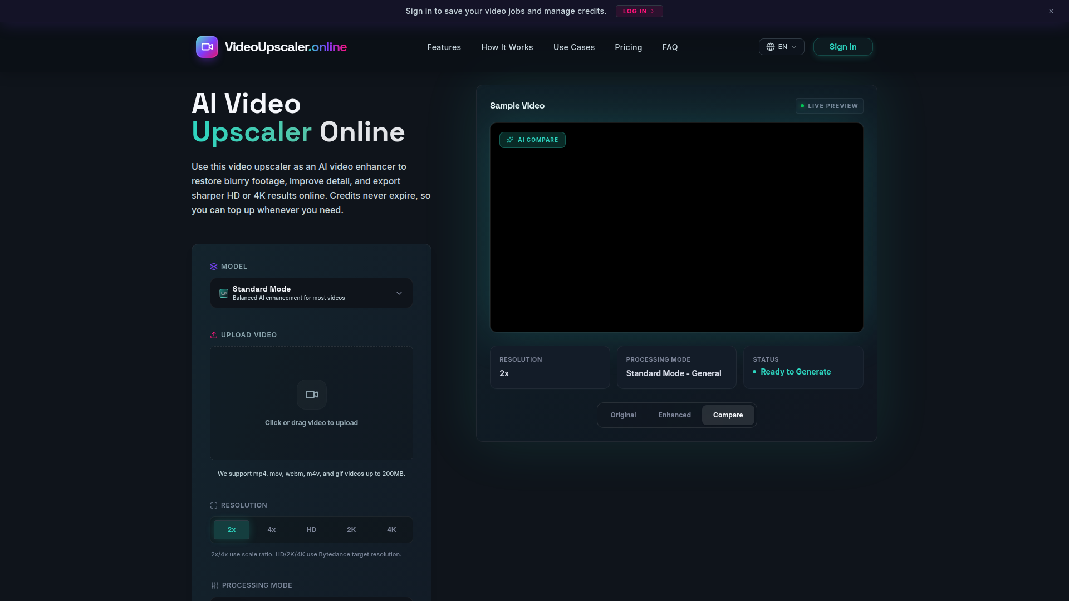Click the Resolution frame icon

click(214, 505)
